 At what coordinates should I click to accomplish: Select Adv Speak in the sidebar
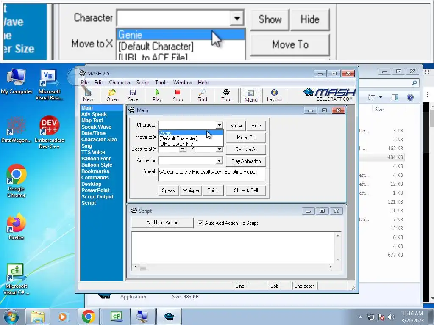(94, 114)
